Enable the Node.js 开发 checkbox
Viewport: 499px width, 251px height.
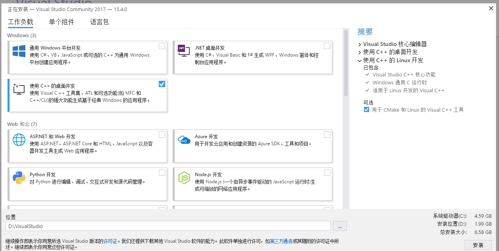[x=327, y=173]
